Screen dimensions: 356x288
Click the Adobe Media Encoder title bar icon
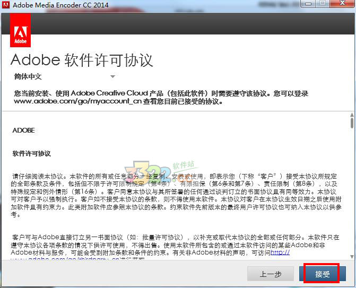click(6, 5)
